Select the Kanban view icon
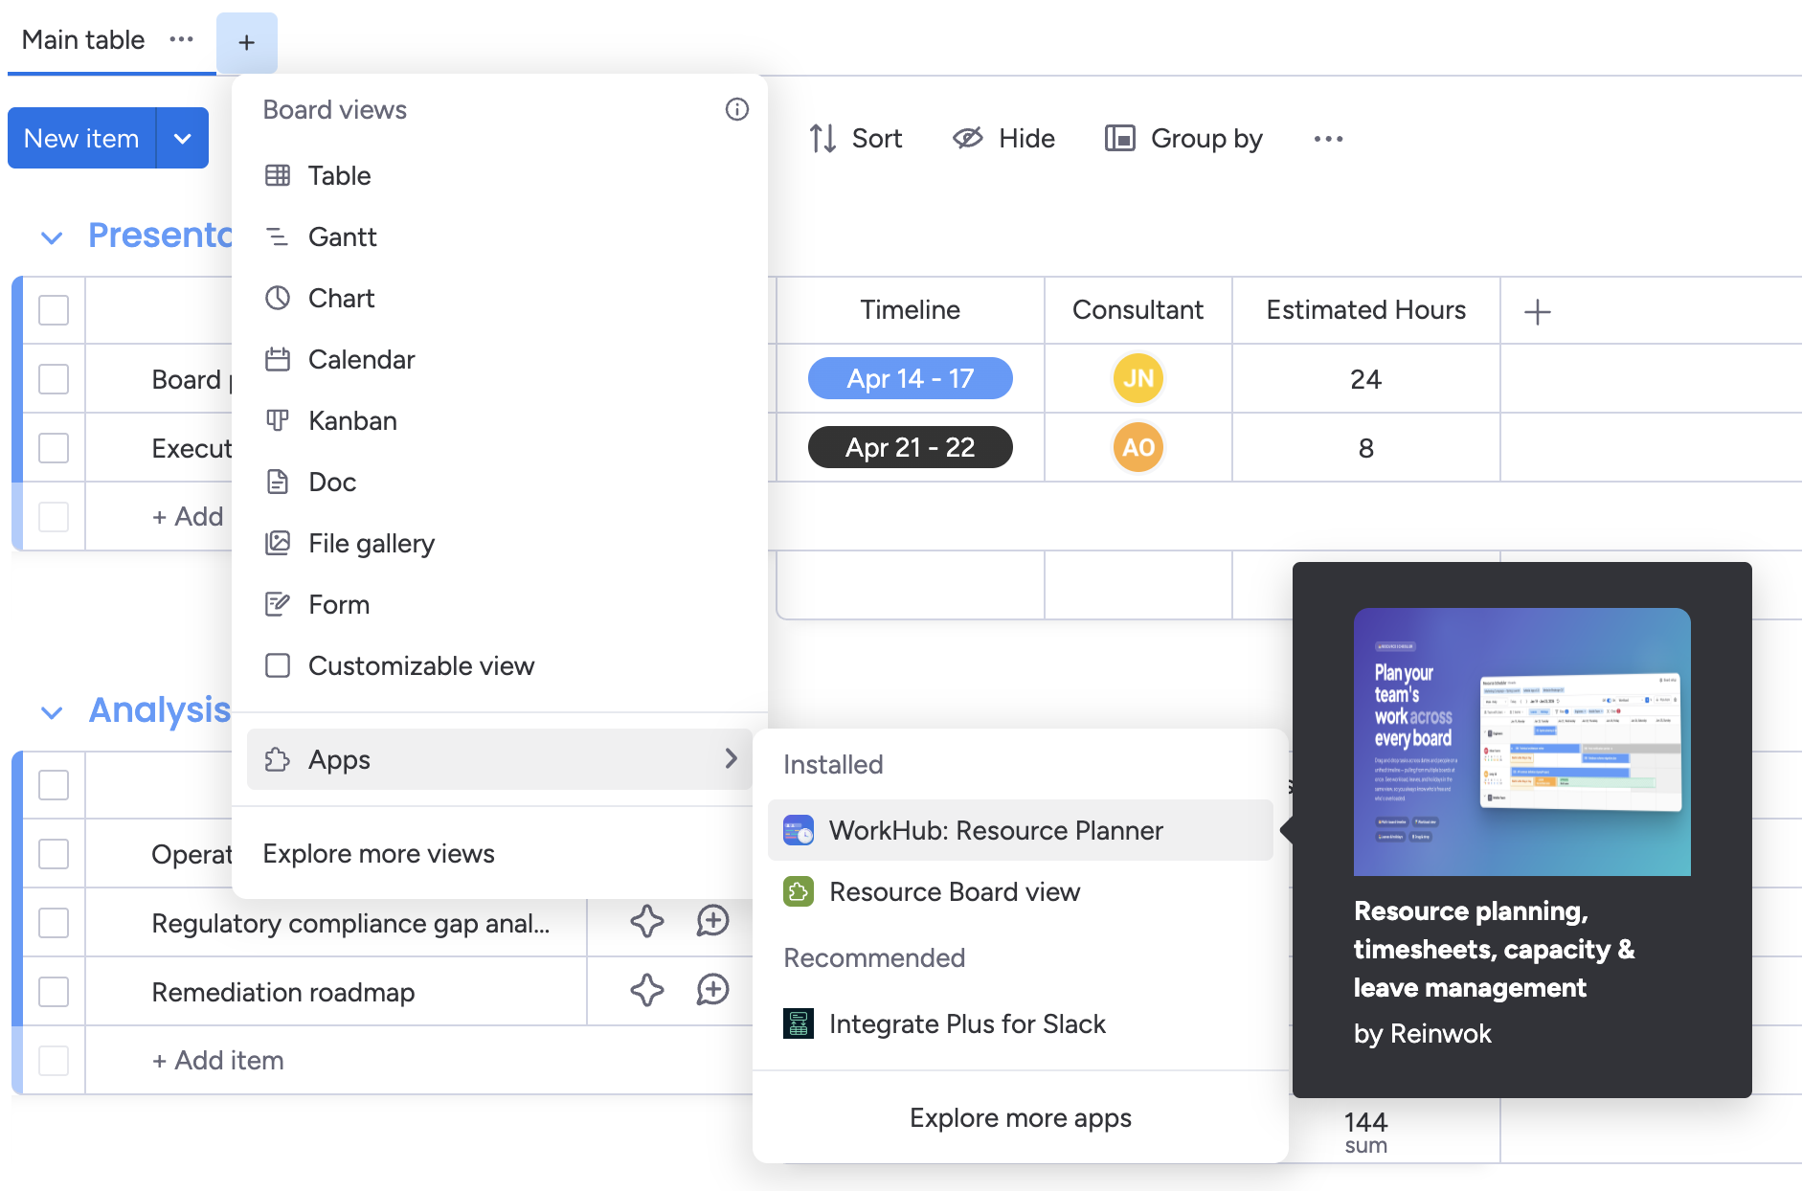Image resolution: width=1802 pixels, height=1191 pixels. coord(278,420)
